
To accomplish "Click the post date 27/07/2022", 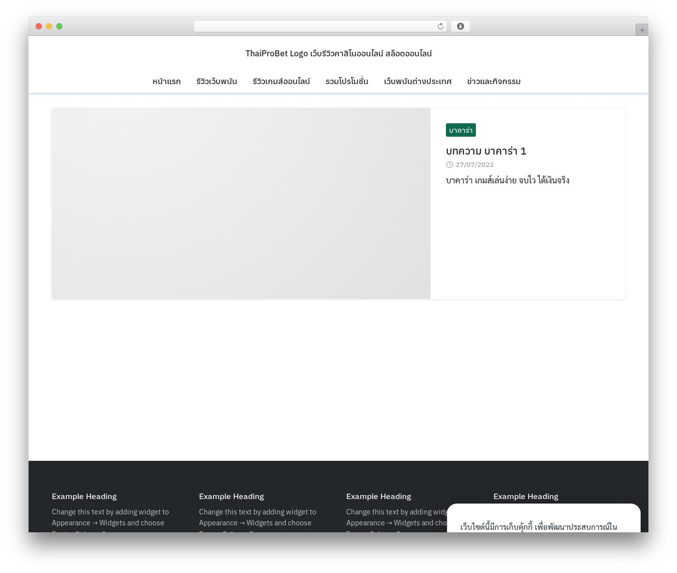I will pos(474,165).
